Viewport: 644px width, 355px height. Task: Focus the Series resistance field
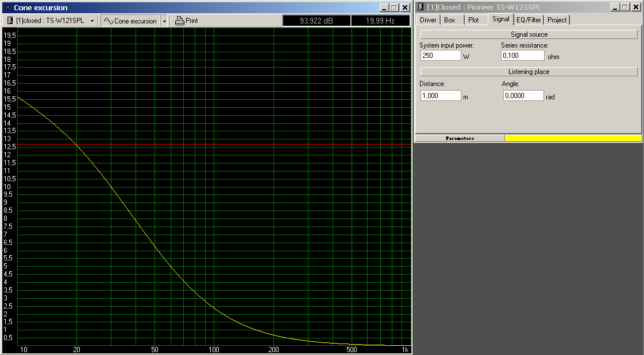coord(522,56)
